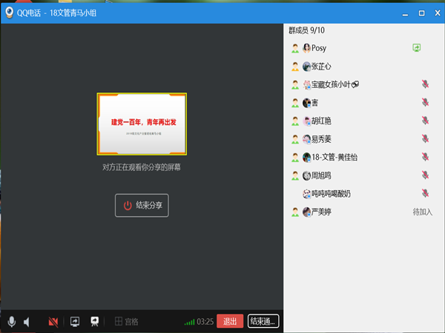Click avatar of member 张正心
The height and width of the screenshot is (333, 445).
click(x=306, y=66)
